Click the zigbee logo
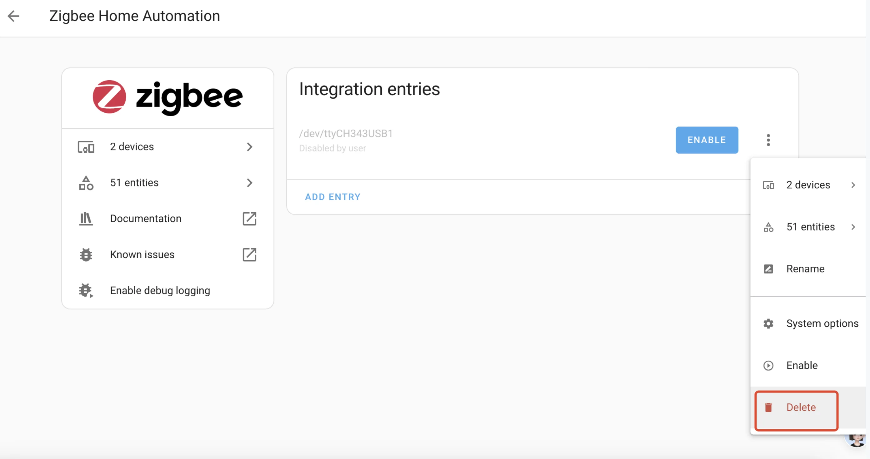 coord(167,98)
